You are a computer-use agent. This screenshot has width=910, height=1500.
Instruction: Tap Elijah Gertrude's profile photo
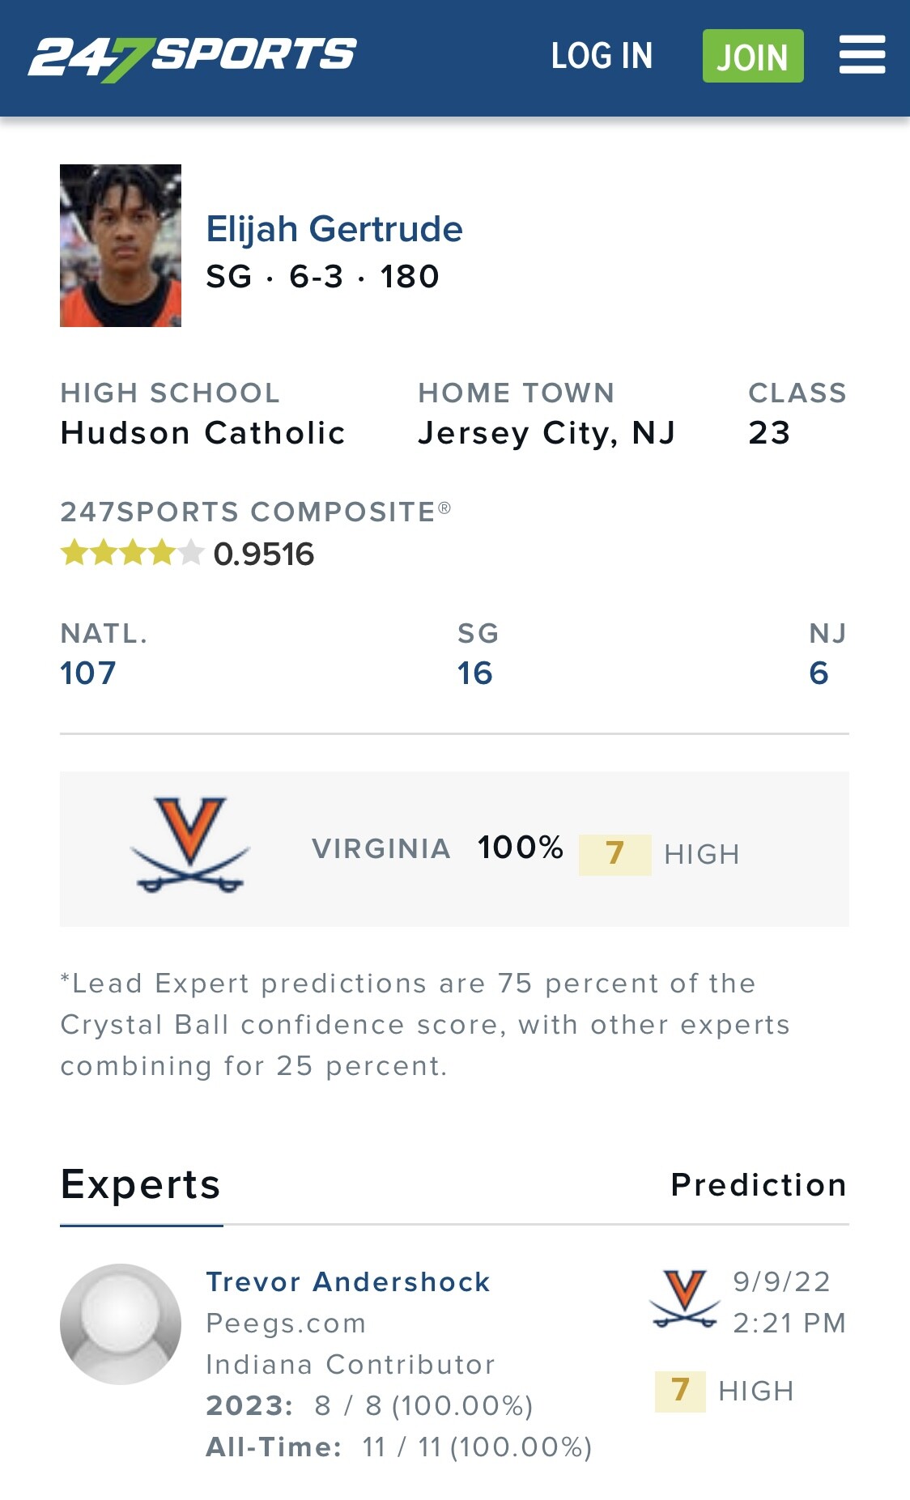point(121,245)
